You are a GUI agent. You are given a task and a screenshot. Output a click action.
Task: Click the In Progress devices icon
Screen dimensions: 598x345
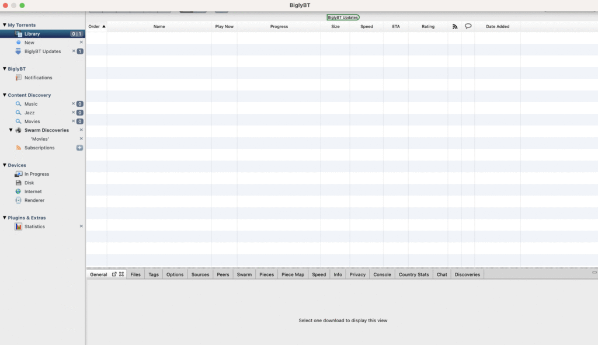coord(19,174)
